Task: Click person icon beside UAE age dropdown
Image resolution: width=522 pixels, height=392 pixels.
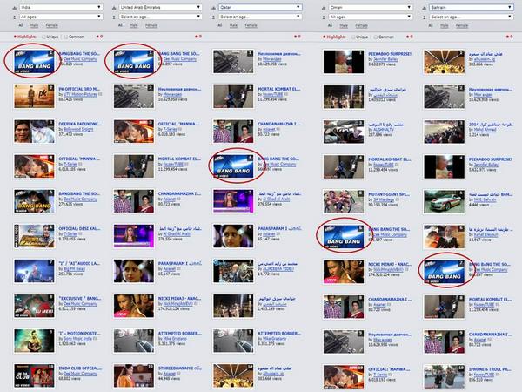Action: pyautogui.click(x=114, y=17)
